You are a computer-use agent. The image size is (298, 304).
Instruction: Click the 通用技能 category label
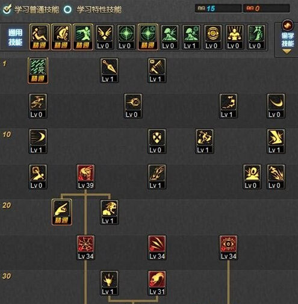(x=15, y=37)
